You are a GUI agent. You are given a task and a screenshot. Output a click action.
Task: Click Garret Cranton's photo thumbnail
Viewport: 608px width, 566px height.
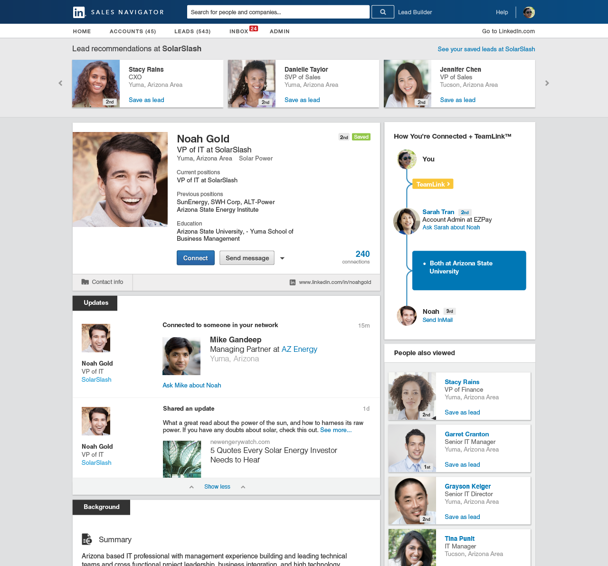412,449
